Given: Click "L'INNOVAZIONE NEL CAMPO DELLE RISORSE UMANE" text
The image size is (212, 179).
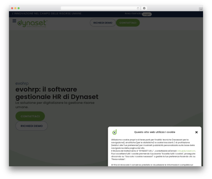Looking at the screenshot, I should (x=47, y=14).
